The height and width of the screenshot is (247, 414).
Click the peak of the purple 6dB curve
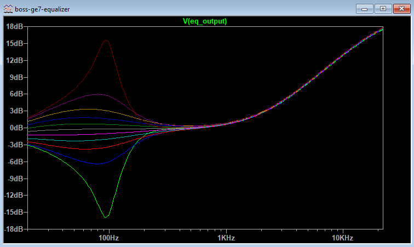click(x=97, y=94)
